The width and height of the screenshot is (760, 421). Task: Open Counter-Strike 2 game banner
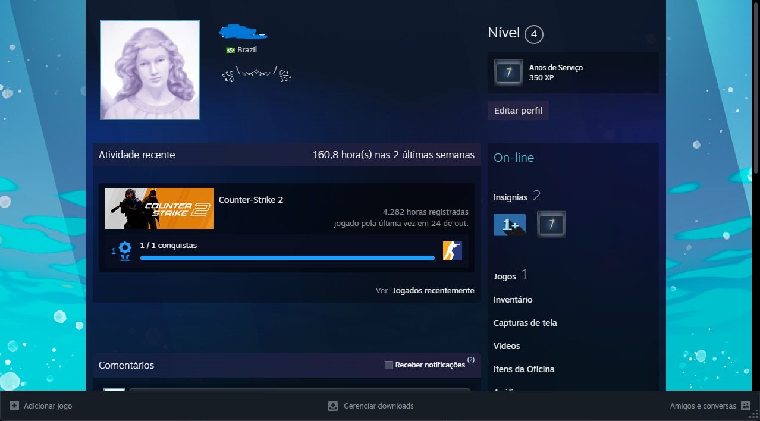tap(159, 208)
